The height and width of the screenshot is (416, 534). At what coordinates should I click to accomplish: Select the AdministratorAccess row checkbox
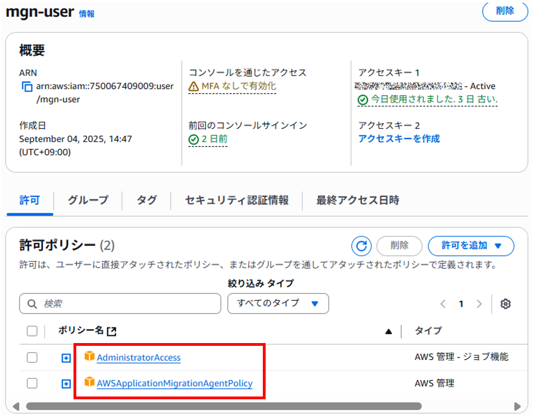coord(32,358)
